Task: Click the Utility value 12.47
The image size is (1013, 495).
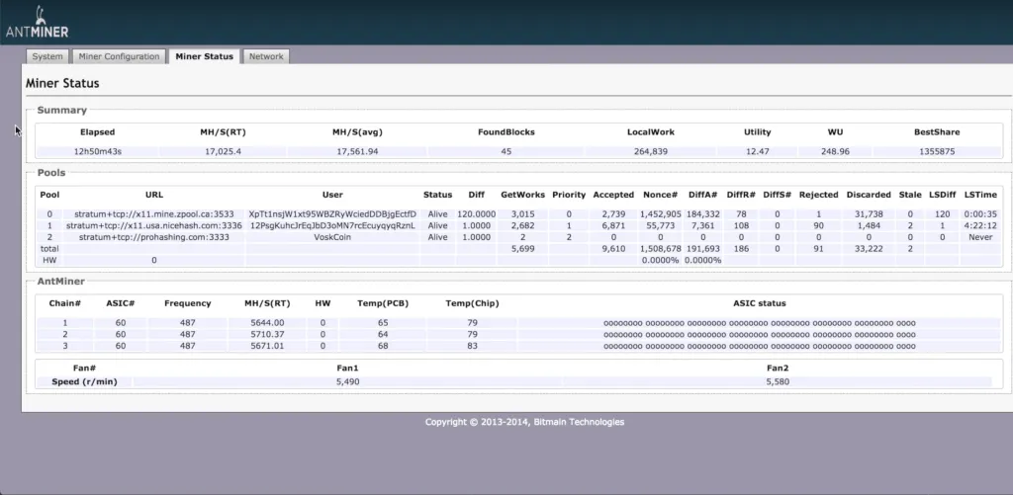Action: (x=757, y=152)
